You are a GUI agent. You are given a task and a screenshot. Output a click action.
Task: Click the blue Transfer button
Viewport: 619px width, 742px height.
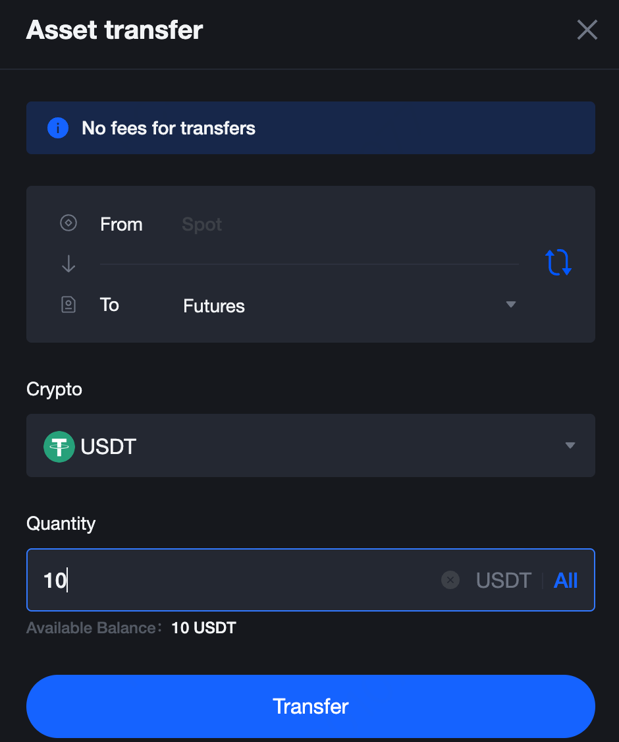(x=311, y=706)
